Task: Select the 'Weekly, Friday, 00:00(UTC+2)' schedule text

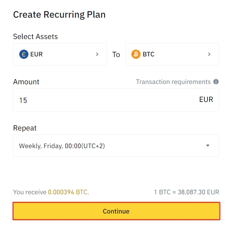Action: [62, 146]
